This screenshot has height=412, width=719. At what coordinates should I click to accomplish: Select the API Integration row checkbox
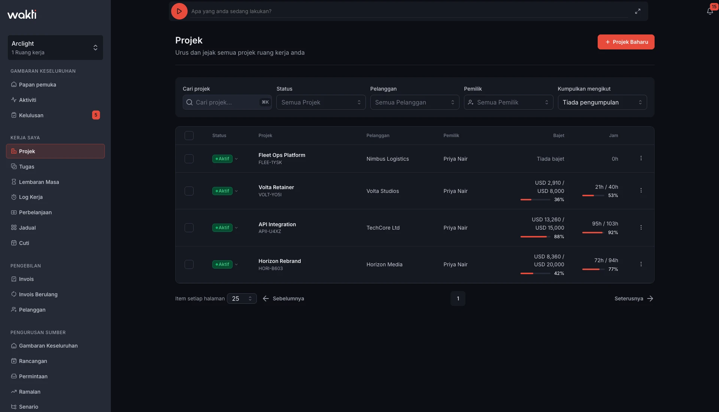(189, 228)
